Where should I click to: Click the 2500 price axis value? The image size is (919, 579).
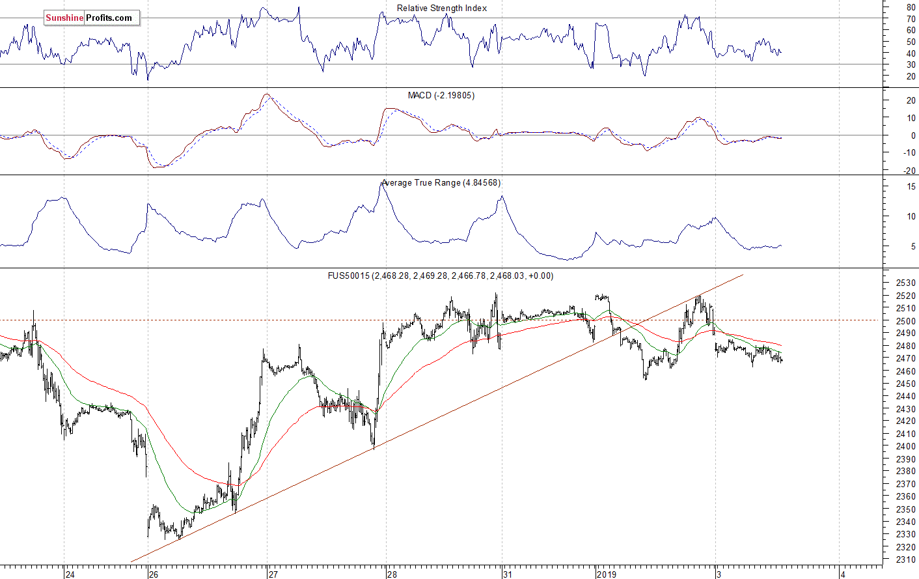906,321
